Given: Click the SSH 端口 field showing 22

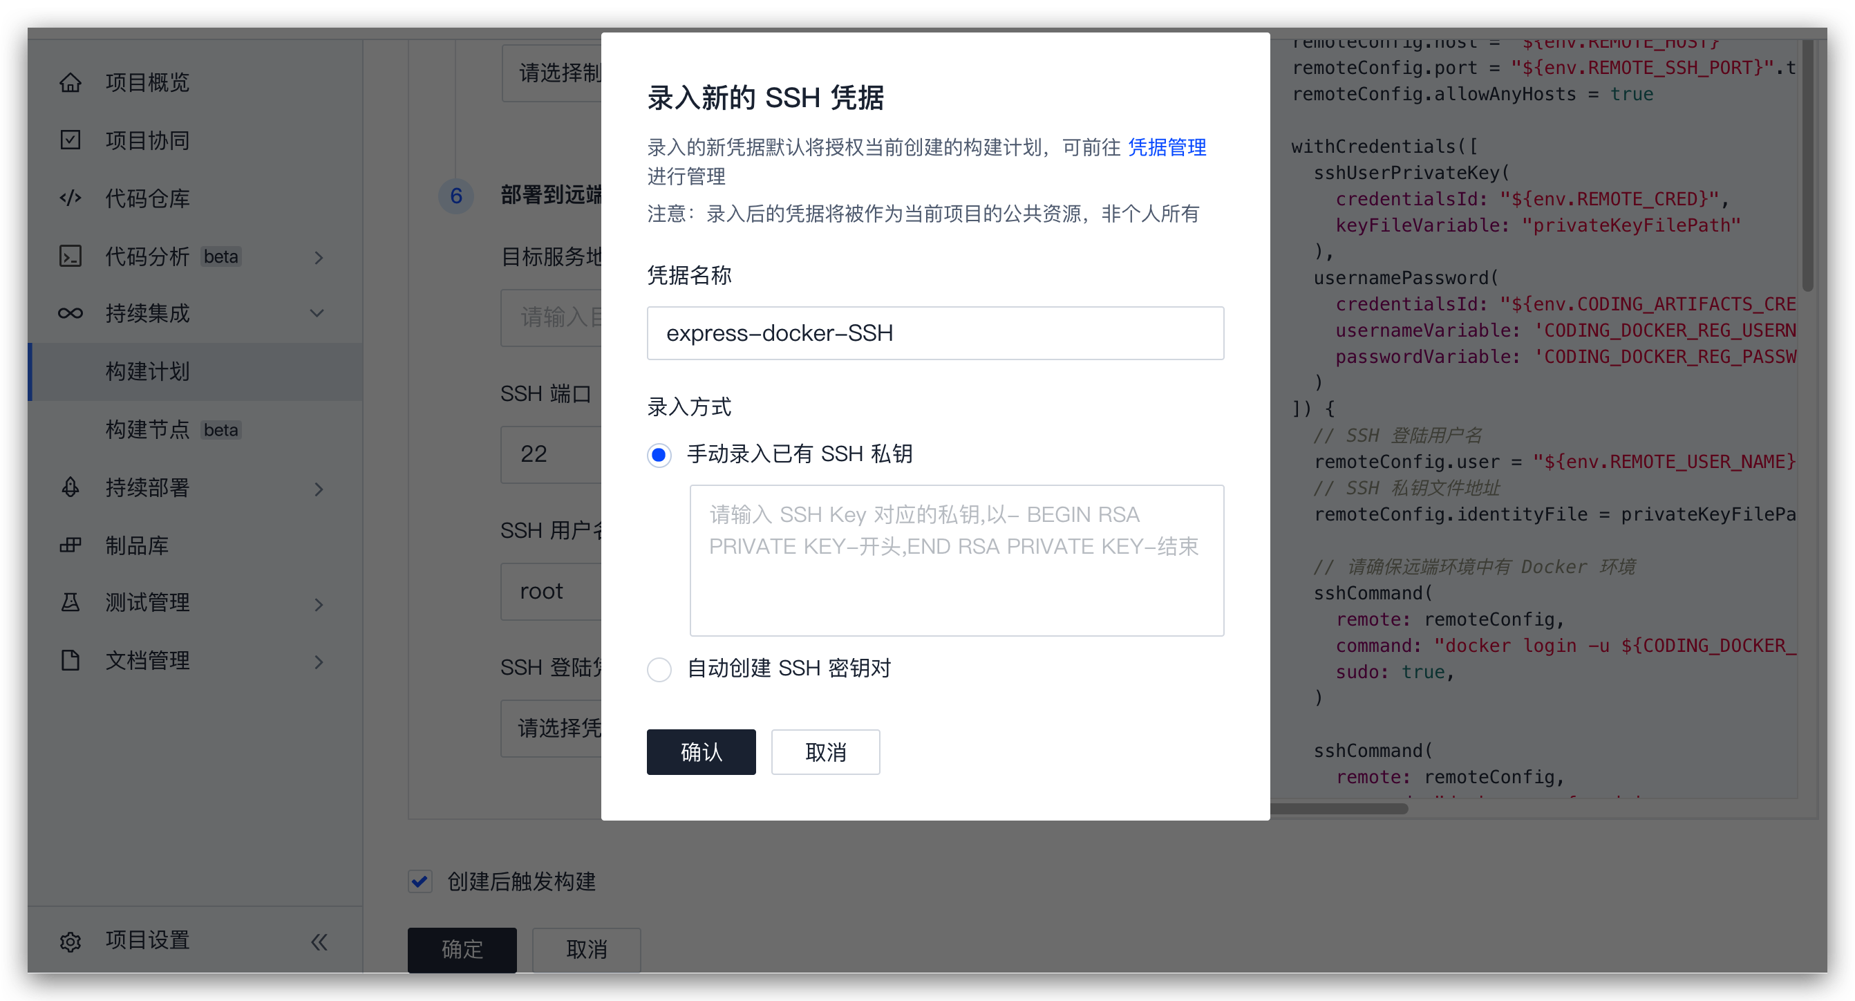Looking at the screenshot, I should 551,454.
